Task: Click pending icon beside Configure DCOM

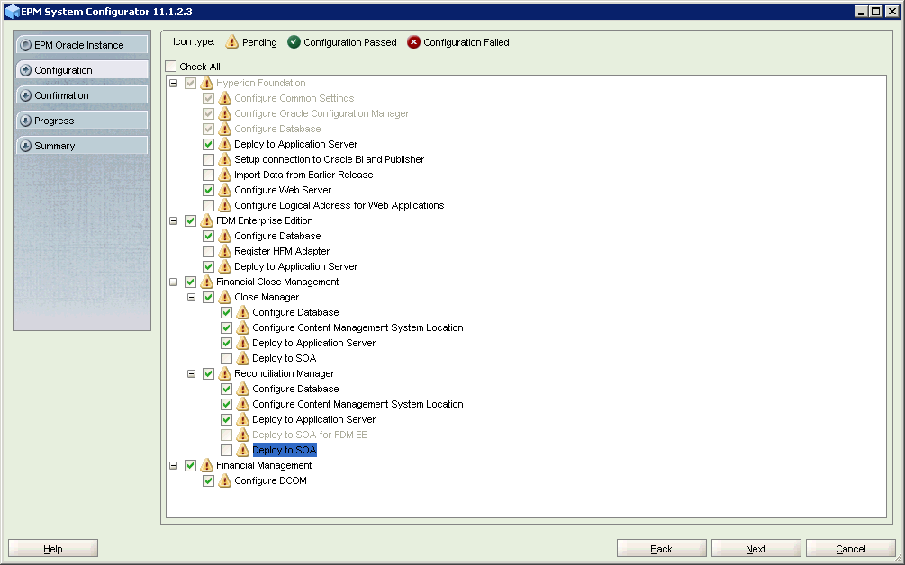Action: tap(224, 480)
